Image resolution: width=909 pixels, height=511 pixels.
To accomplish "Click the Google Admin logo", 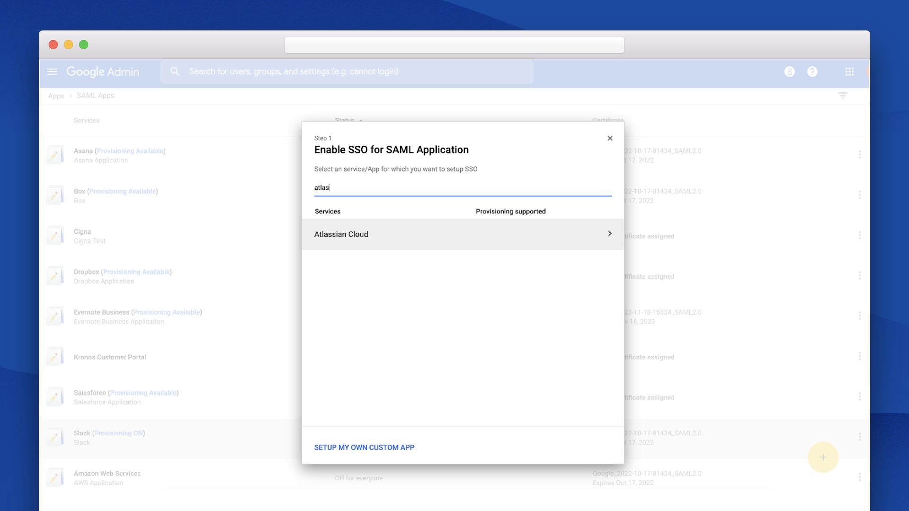I will click(x=103, y=71).
